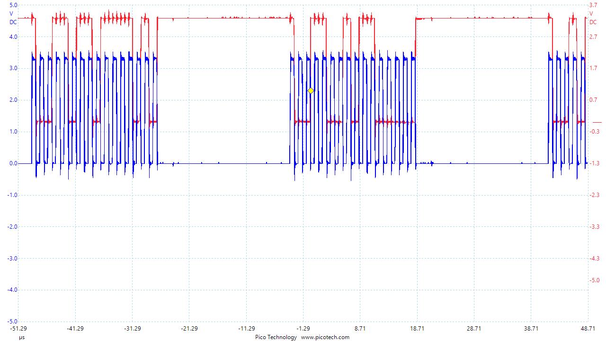This screenshot has height=341, width=606.
Task: Click the red axis value "2.7"
Action: pyautogui.click(x=593, y=37)
